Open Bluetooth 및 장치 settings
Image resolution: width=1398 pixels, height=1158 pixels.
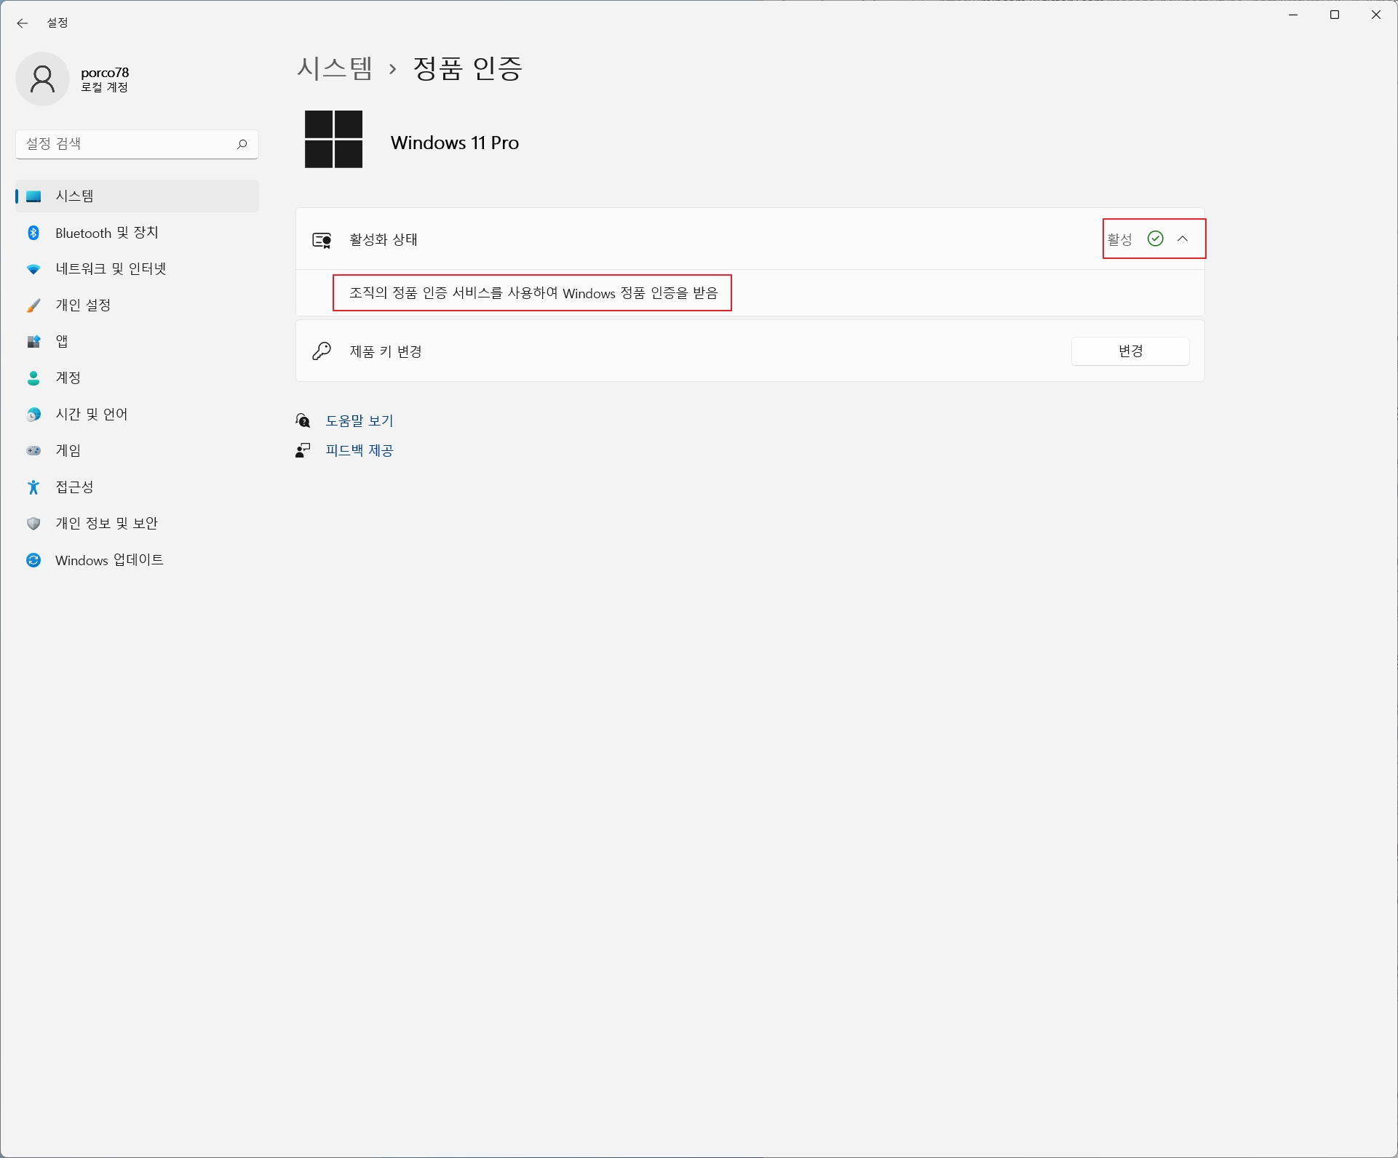(x=137, y=233)
